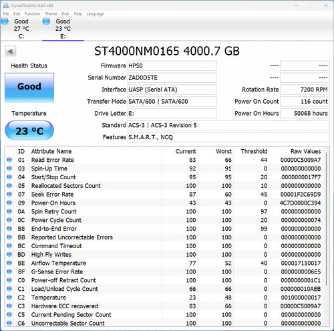Click the status dot for Spin-Up Time

[x=9, y=169]
